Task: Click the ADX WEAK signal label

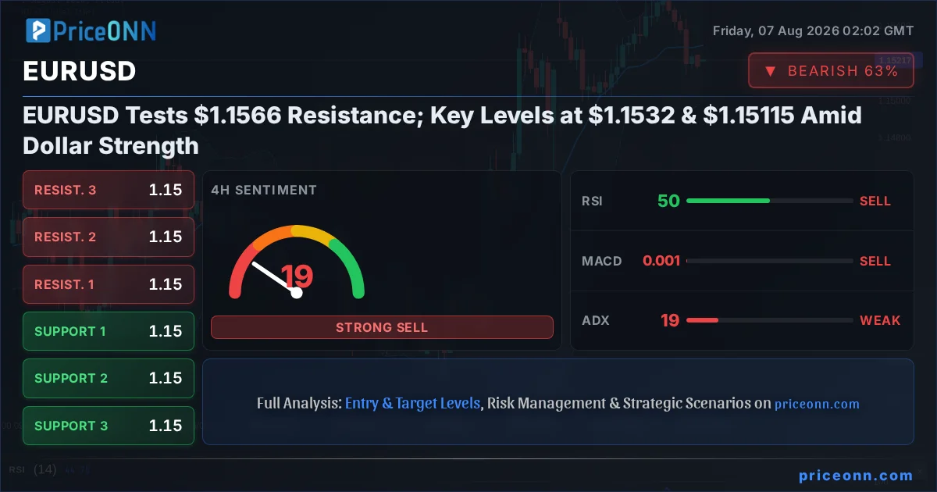Action: point(880,320)
